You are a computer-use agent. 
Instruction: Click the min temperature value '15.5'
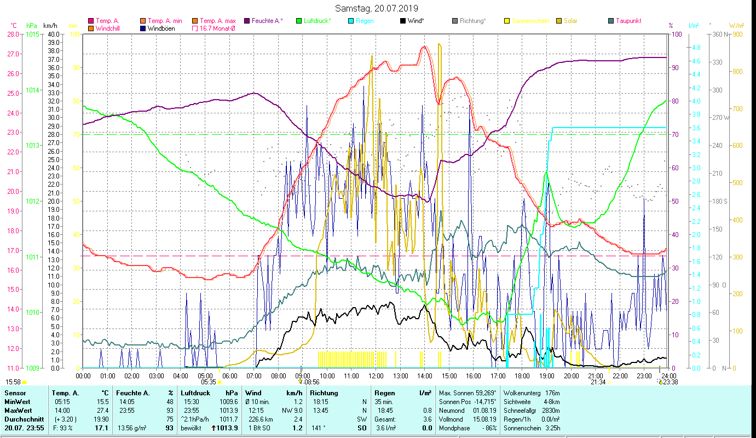point(103,402)
